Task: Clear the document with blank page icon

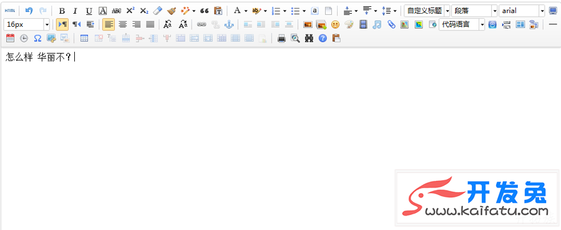Action: click(x=328, y=11)
